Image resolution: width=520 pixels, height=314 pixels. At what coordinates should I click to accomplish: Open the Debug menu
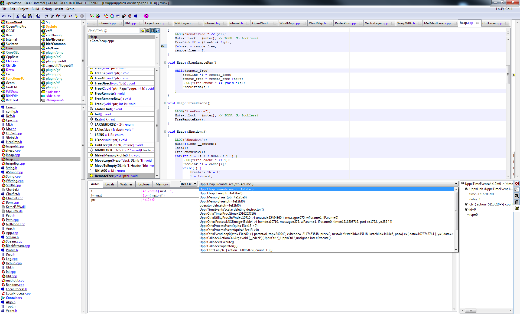tap(47, 9)
